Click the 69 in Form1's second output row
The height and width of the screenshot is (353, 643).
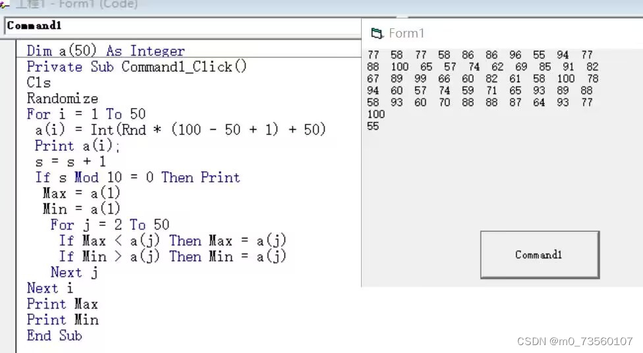pyautogui.click(x=521, y=67)
